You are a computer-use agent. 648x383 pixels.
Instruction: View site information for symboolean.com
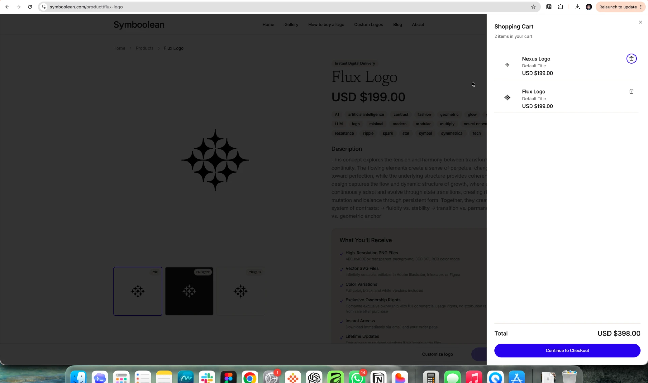click(x=43, y=7)
